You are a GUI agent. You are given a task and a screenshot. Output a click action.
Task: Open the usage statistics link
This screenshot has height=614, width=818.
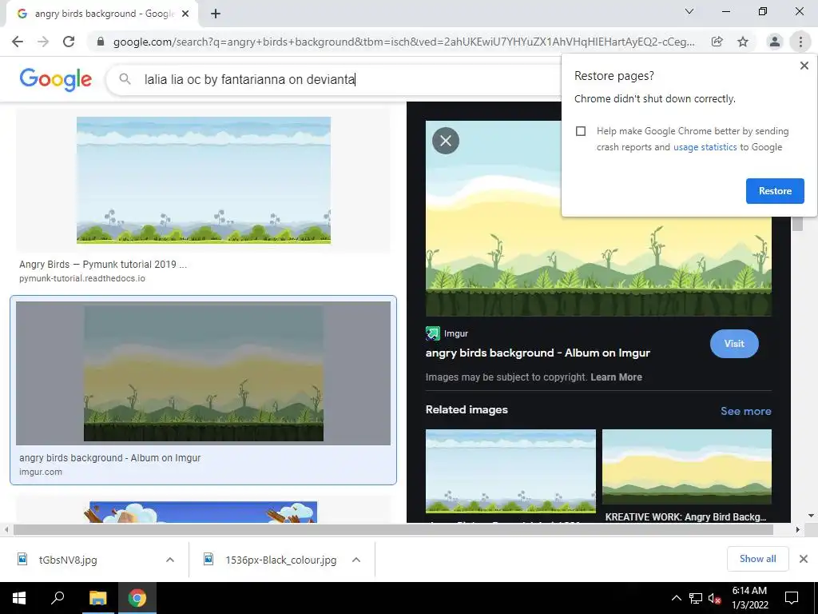(x=705, y=147)
